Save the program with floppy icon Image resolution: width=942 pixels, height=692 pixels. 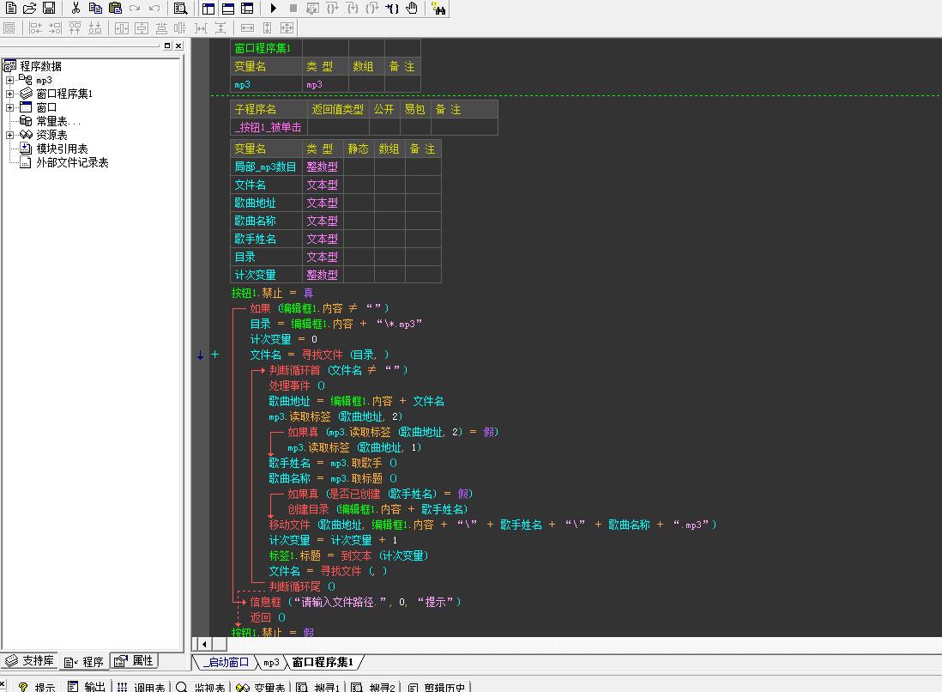(49, 8)
